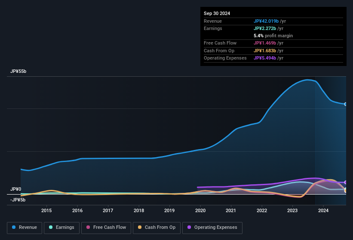The height and width of the screenshot is (240, 353).
Task: Click the 2023 x-axis label
Action: click(x=292, y=210)
